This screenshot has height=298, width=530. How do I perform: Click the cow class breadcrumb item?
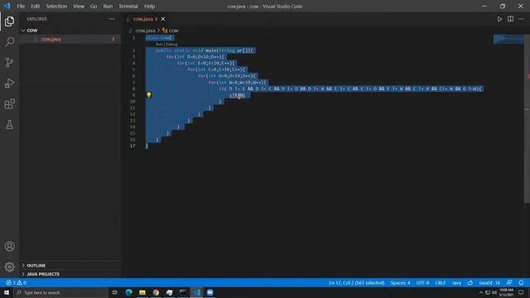pos(171,31)
